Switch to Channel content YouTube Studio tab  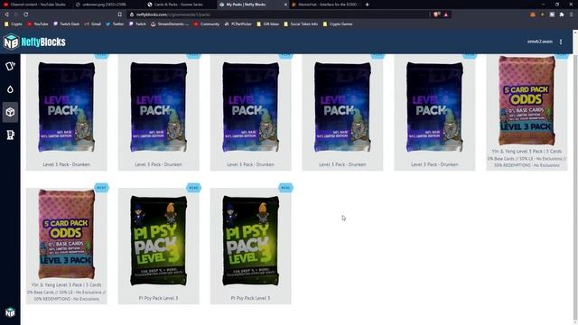tap(36, 5)
